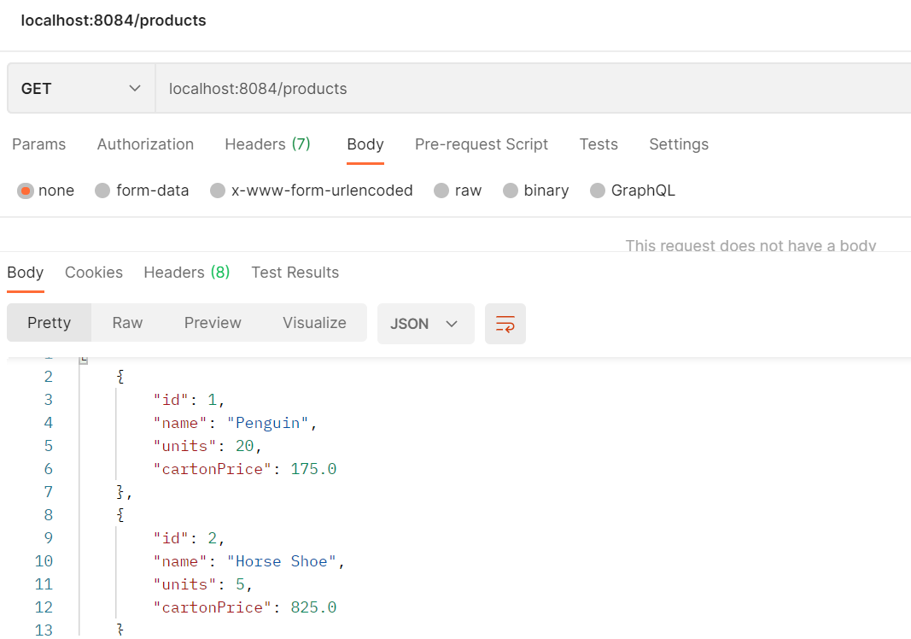Open the request Headers (7) tab
The width and height of the screenshot is (911, 639).
(268, 144)
